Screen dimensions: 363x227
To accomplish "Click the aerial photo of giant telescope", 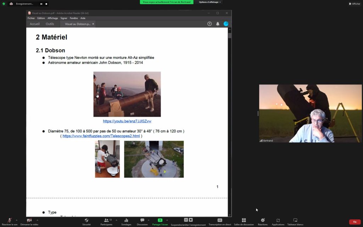I will point(154,159).
